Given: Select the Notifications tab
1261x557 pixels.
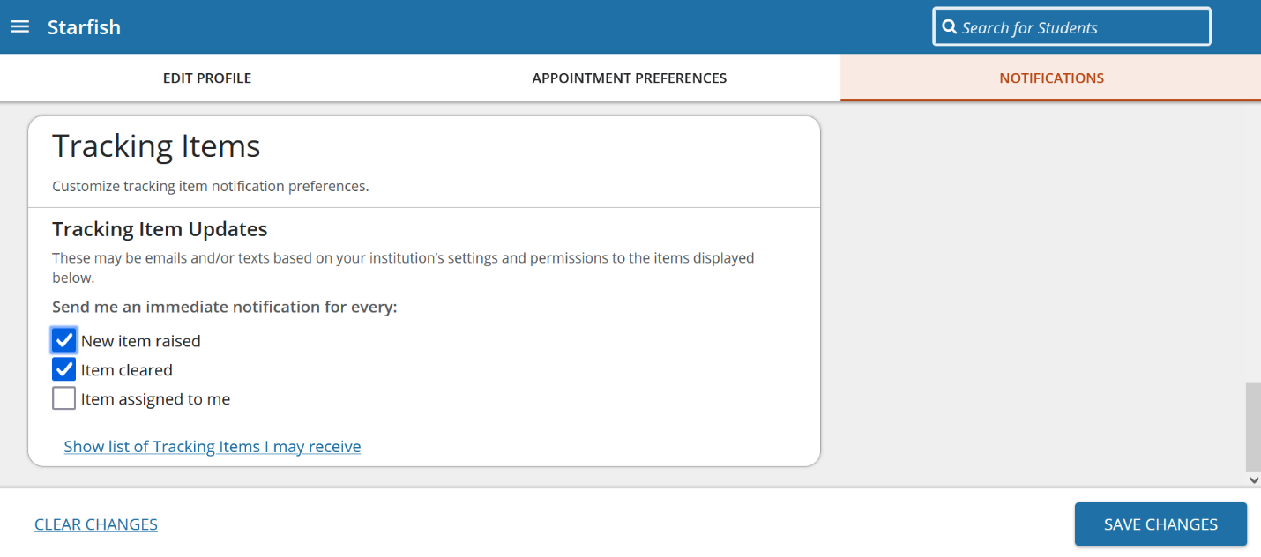Looking at the screenshot, I should 1051,78.
